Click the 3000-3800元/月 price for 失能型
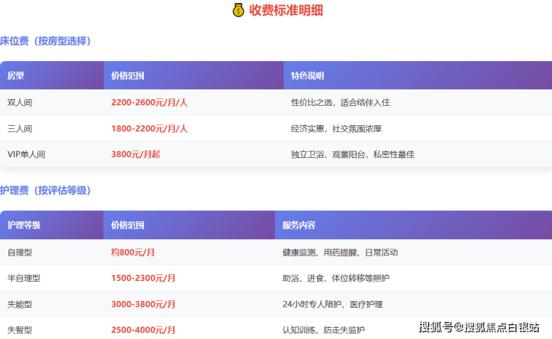Screen dimensions: 552x339 pos(143,305)
